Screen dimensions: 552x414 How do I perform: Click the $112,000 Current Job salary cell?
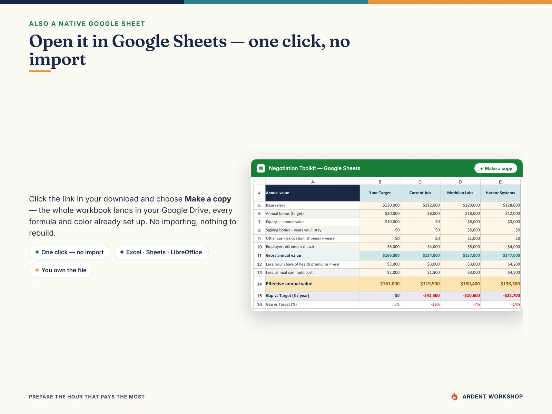click(420, 205)
